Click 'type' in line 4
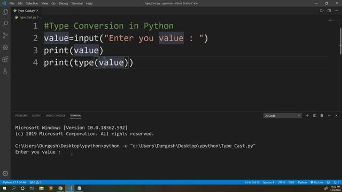The image size is (342, 192). click(84, 62)
